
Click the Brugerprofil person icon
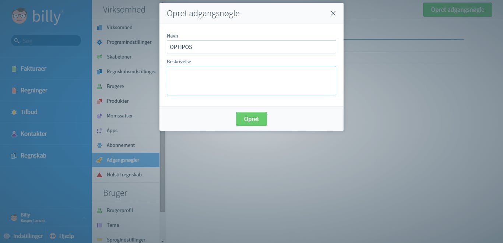click(99, 211)
